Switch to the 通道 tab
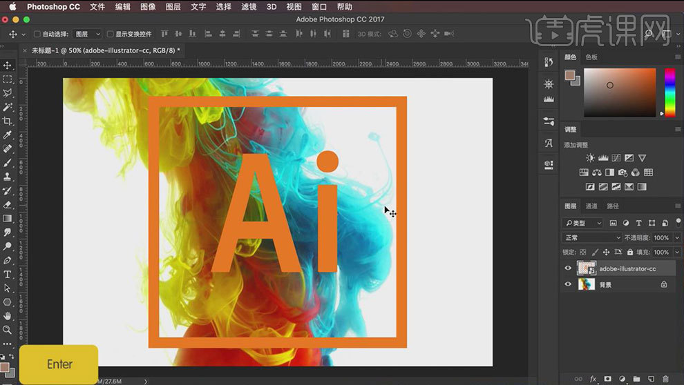 point(591,206)
